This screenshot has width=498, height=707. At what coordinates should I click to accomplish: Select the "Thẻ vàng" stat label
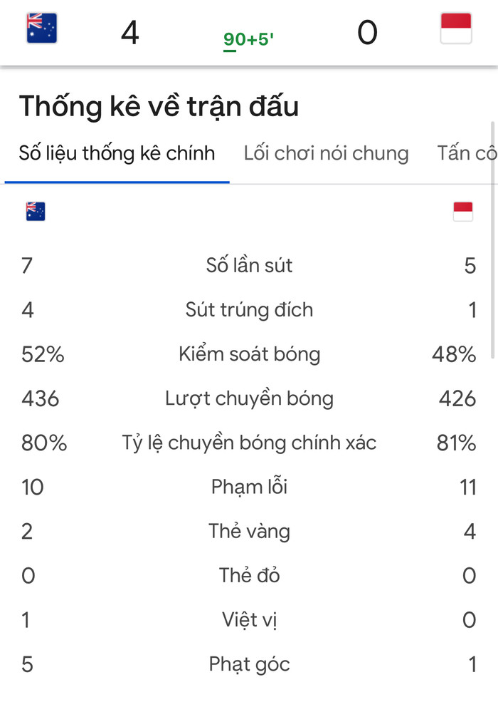[x=249, y=531]
